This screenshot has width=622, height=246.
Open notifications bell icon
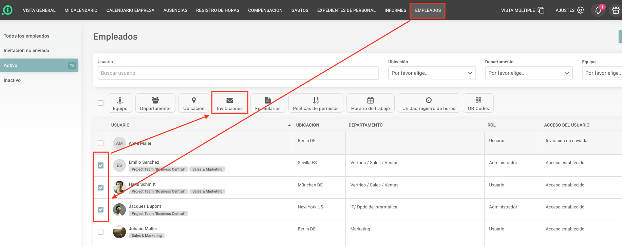click(x=598, y=10)
